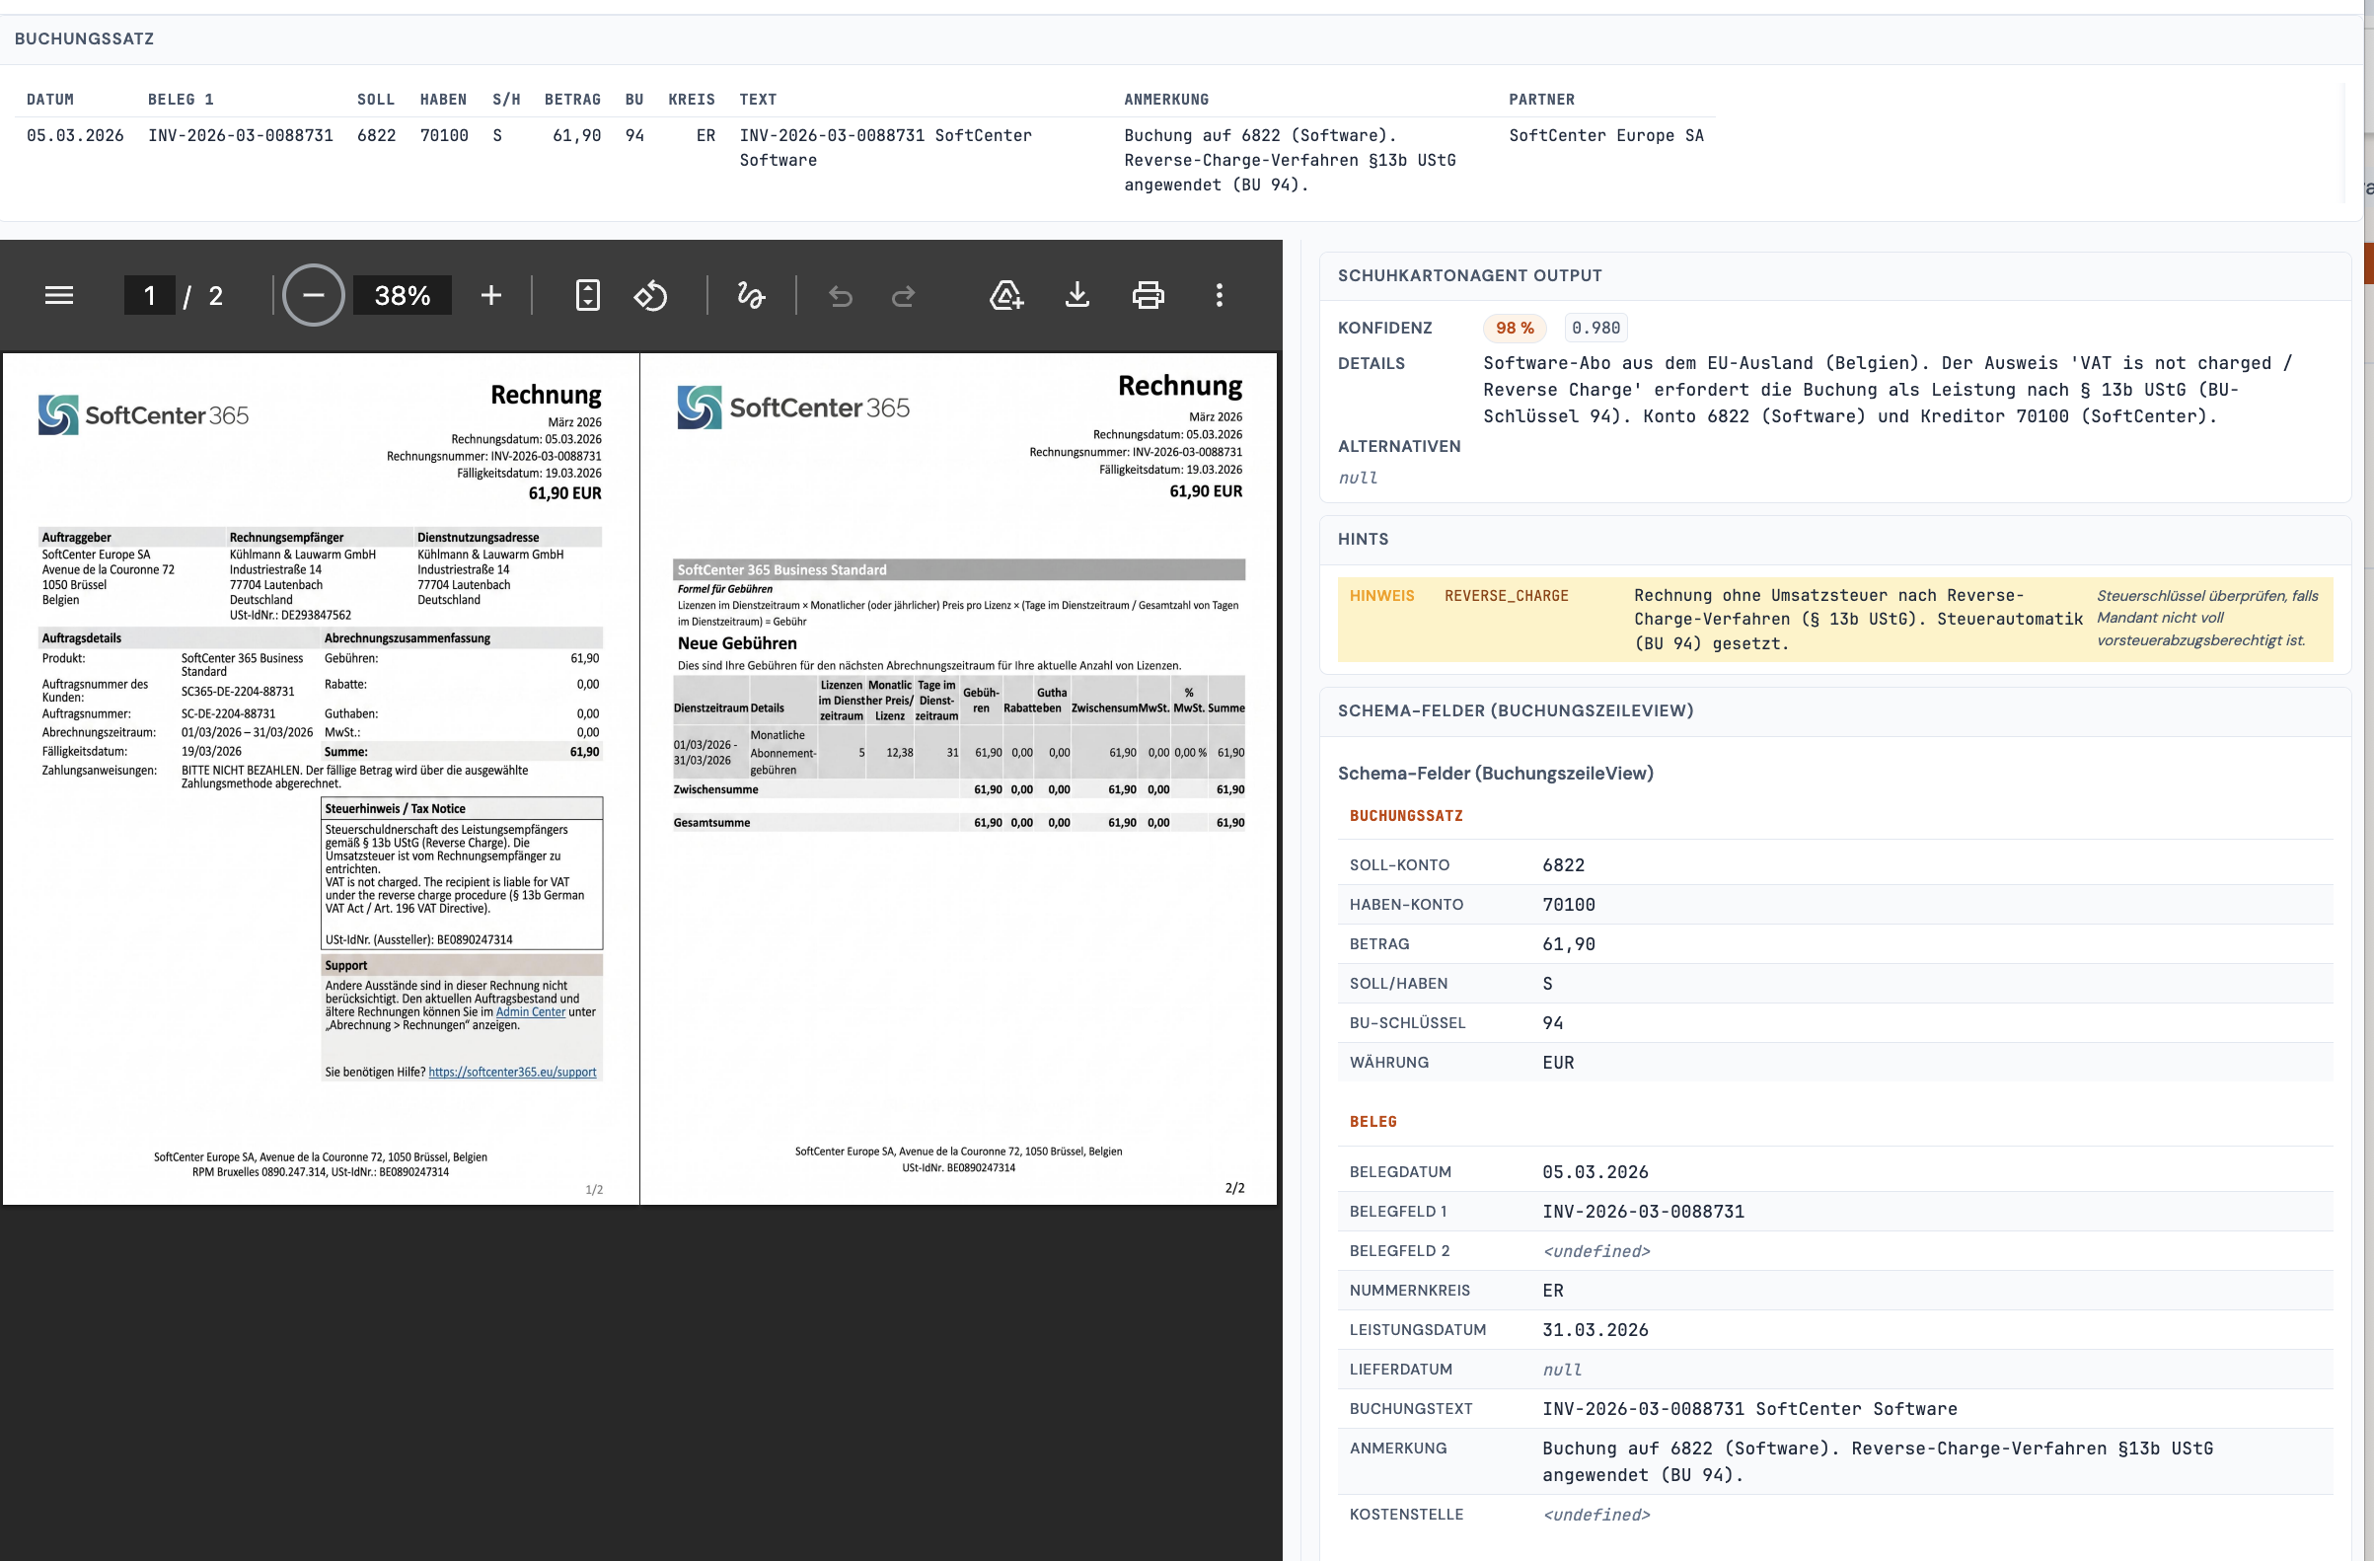
Task: Click the SoftCenter 365 Business Standard bar
Action: pyautogui.click(x=958, y=569)
